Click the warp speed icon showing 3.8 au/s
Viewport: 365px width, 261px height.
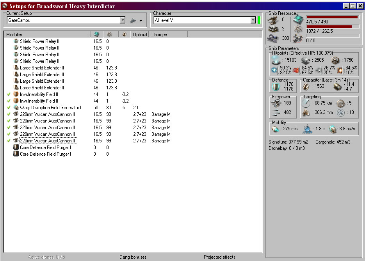(333, 129)
